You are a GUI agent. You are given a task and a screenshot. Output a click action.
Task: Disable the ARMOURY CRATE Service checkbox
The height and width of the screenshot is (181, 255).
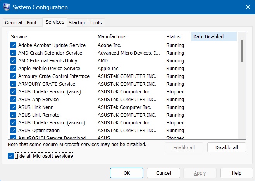(x=13, y=84)
